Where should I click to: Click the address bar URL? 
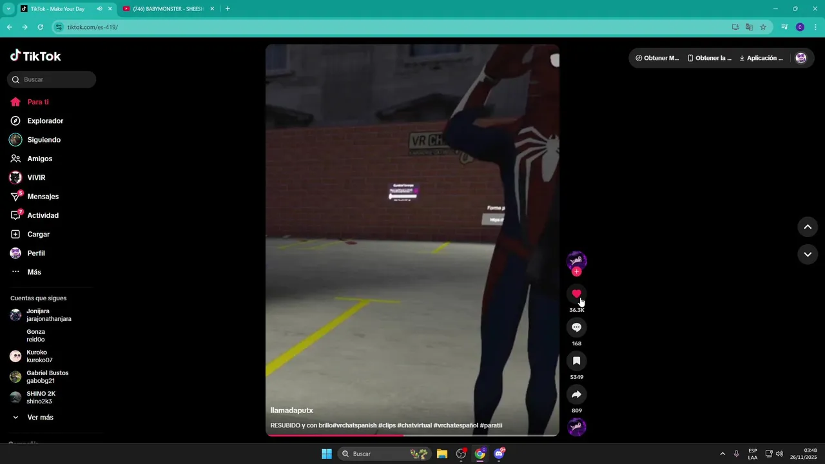coord(93,27)
